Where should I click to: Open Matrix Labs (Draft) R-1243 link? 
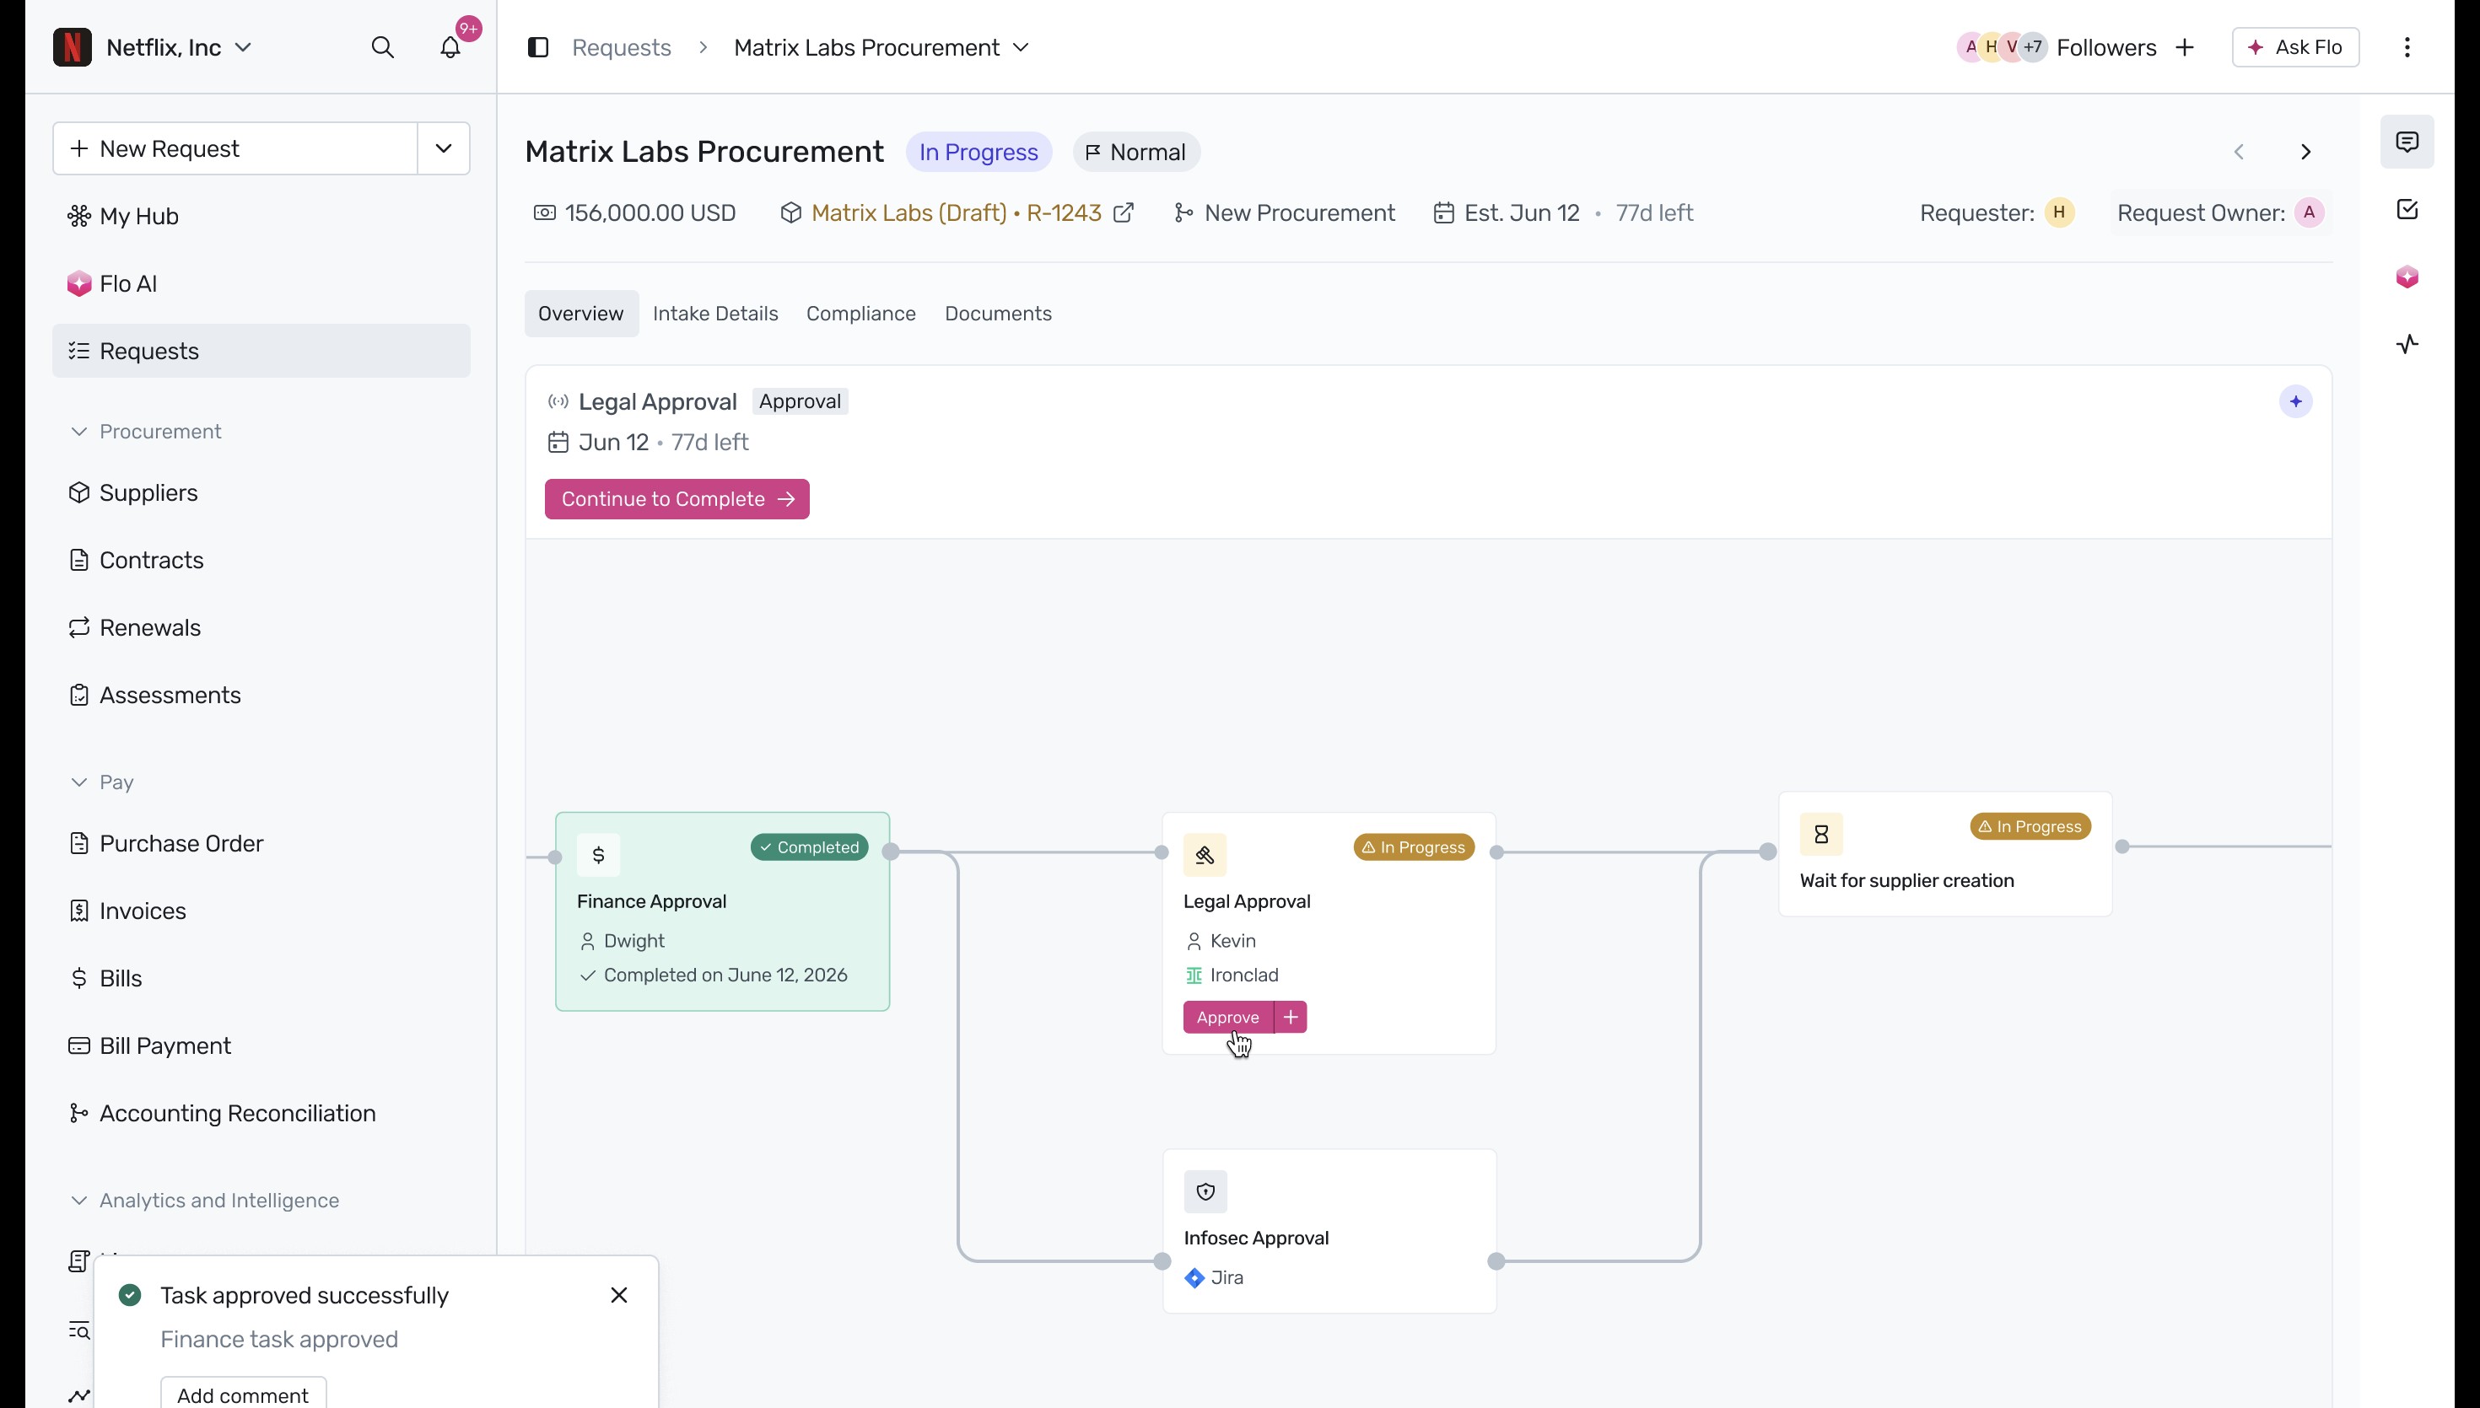[x=956, y=212]
